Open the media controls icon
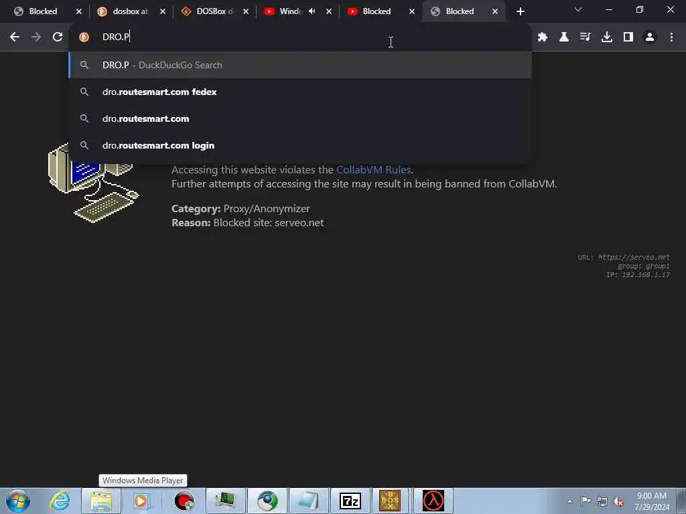Viewport: 686px width, 514px height. point(586,37)
